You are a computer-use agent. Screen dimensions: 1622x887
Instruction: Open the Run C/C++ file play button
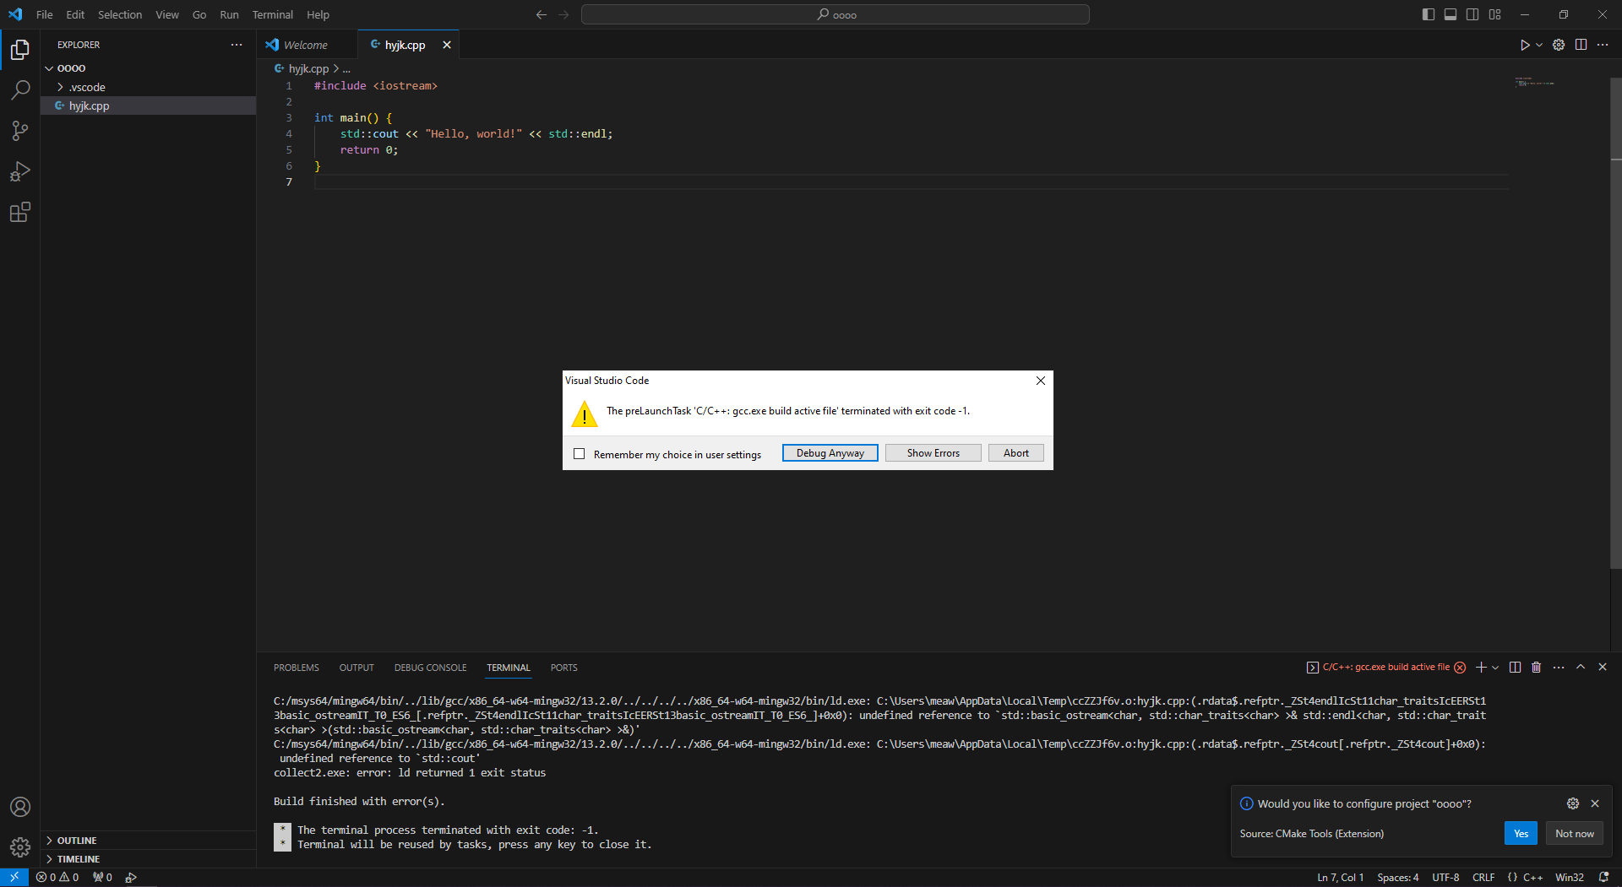click(x=1525, y=45)
